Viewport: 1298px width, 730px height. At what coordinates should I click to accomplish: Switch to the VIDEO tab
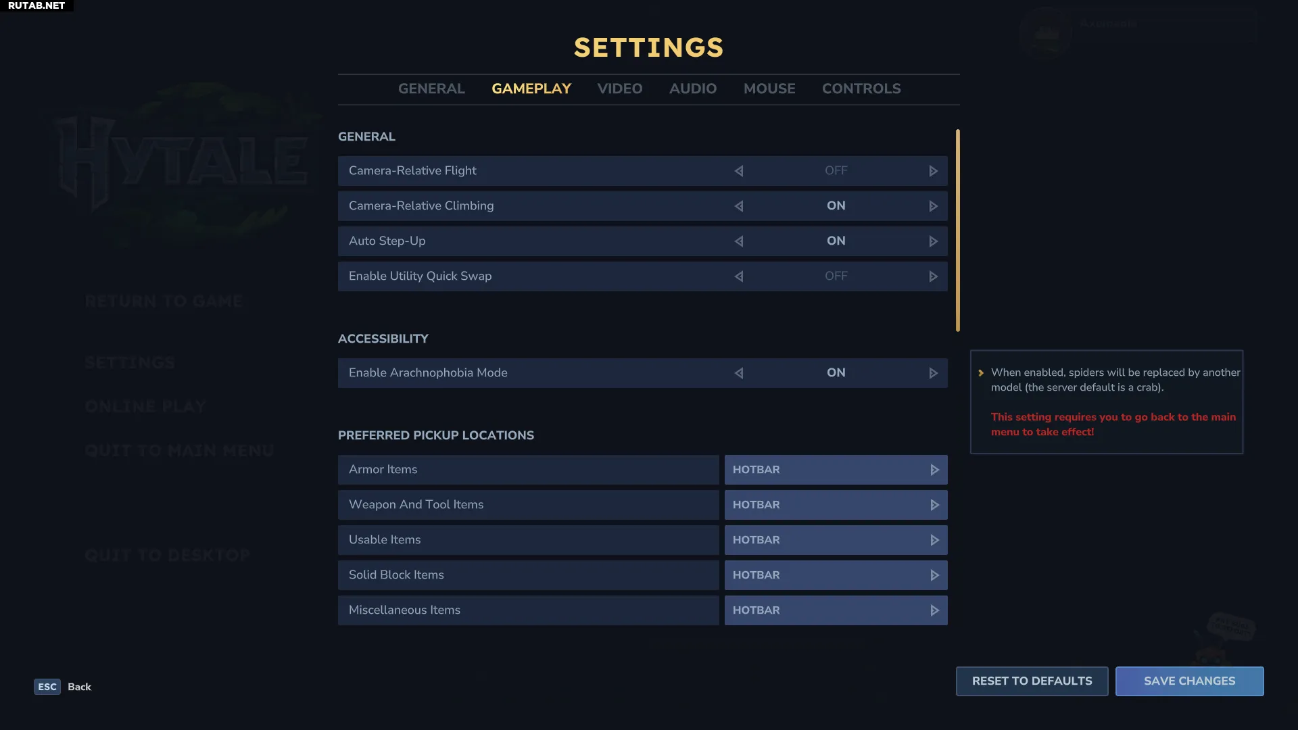(619, 89)
